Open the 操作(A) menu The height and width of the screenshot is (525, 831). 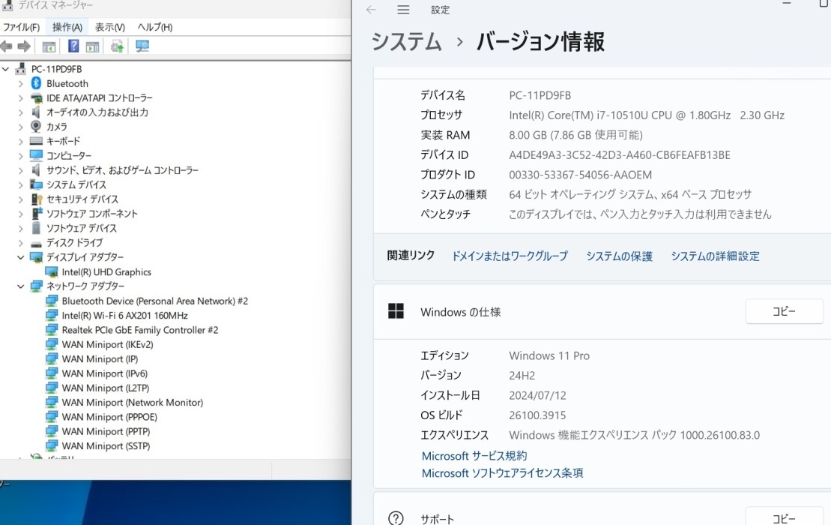(67, 27)
